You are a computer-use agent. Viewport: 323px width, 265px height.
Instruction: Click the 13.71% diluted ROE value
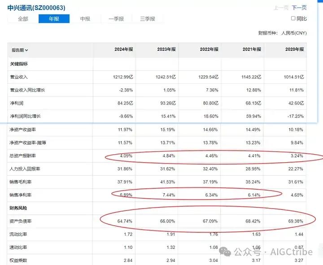point(168,143)
